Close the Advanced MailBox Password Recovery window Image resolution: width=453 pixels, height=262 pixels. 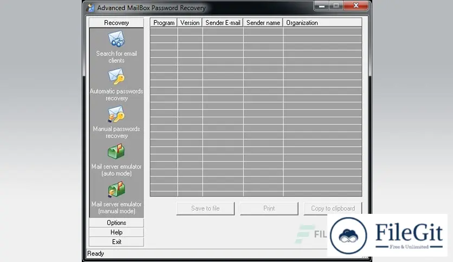[x=356, y=6]
